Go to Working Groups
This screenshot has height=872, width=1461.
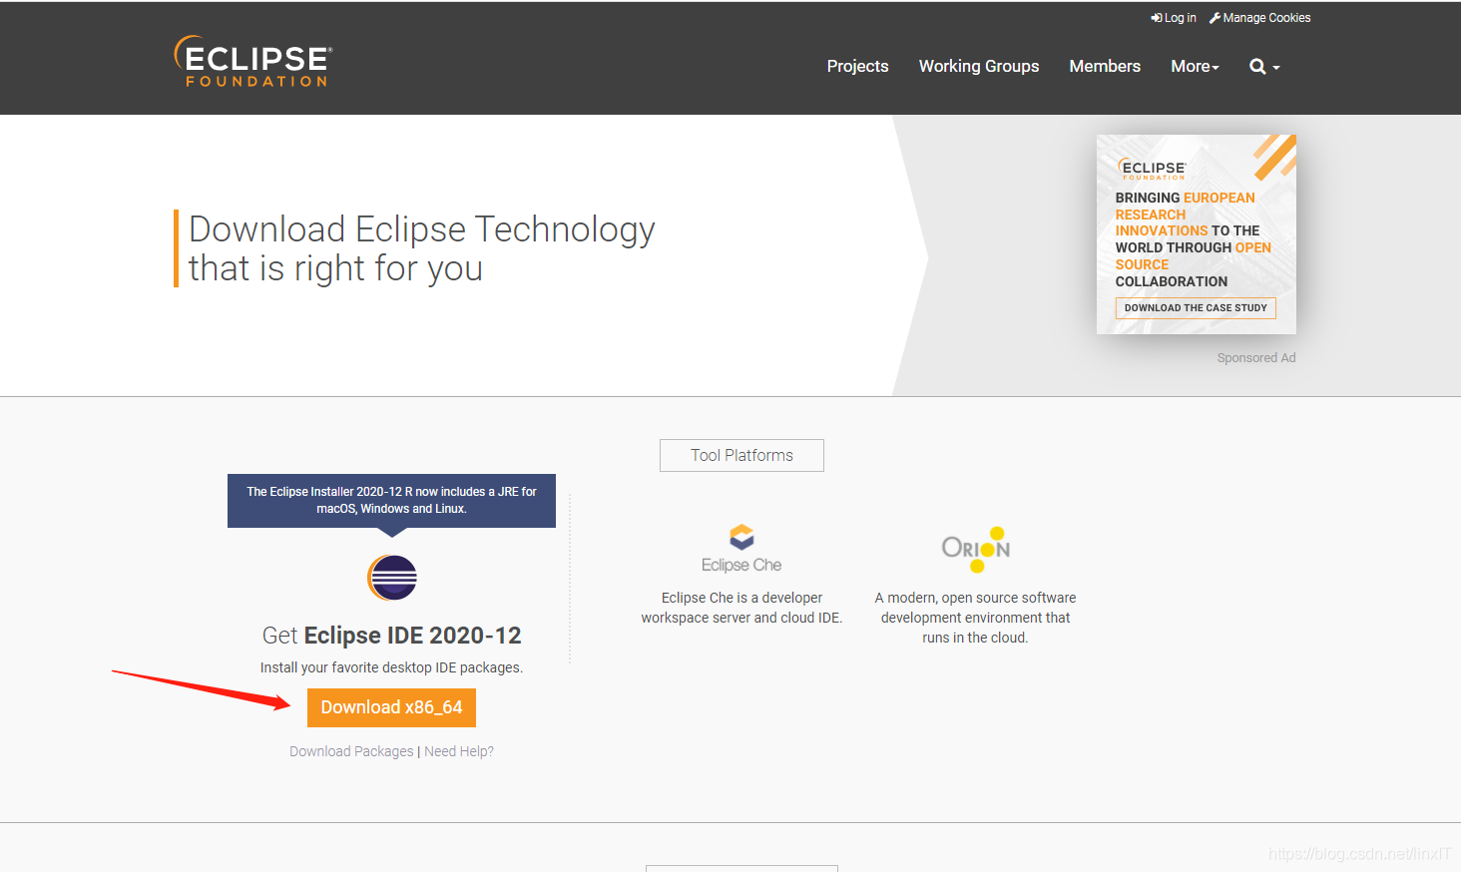(979, 66)
